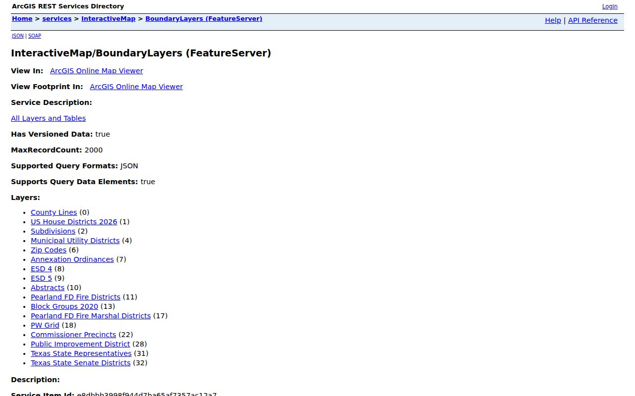
Task: Open the Subdivisions layer
Action: pyautogui.click(x=53, y=231)
